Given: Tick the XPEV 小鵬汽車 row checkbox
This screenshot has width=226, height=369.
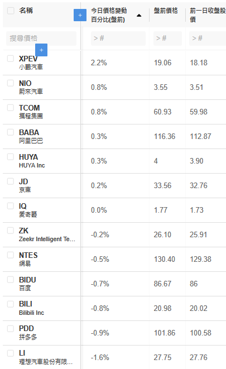Looking at the screenshot, I should [11, 59].
